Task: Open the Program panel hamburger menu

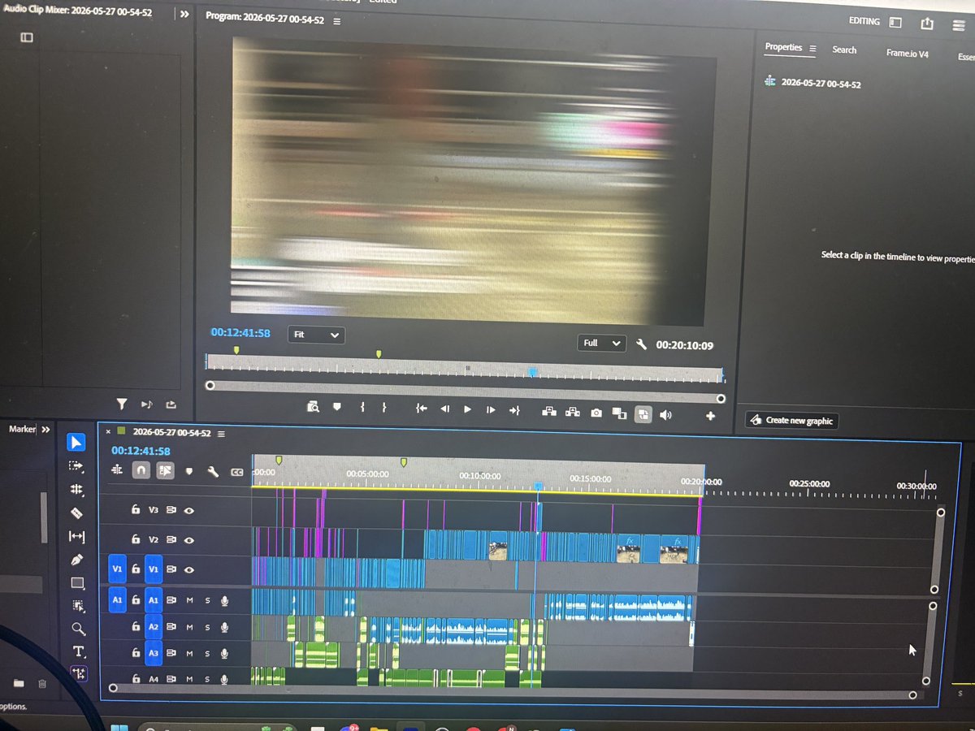Action: click(x=337, y=21)
